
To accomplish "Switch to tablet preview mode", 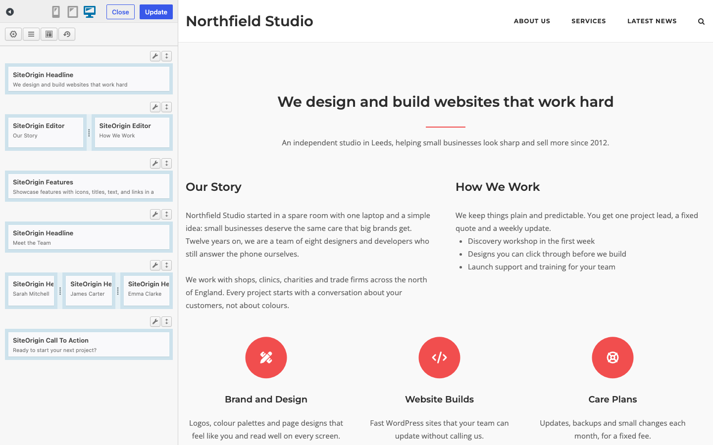I will click(x=73, y=12).
